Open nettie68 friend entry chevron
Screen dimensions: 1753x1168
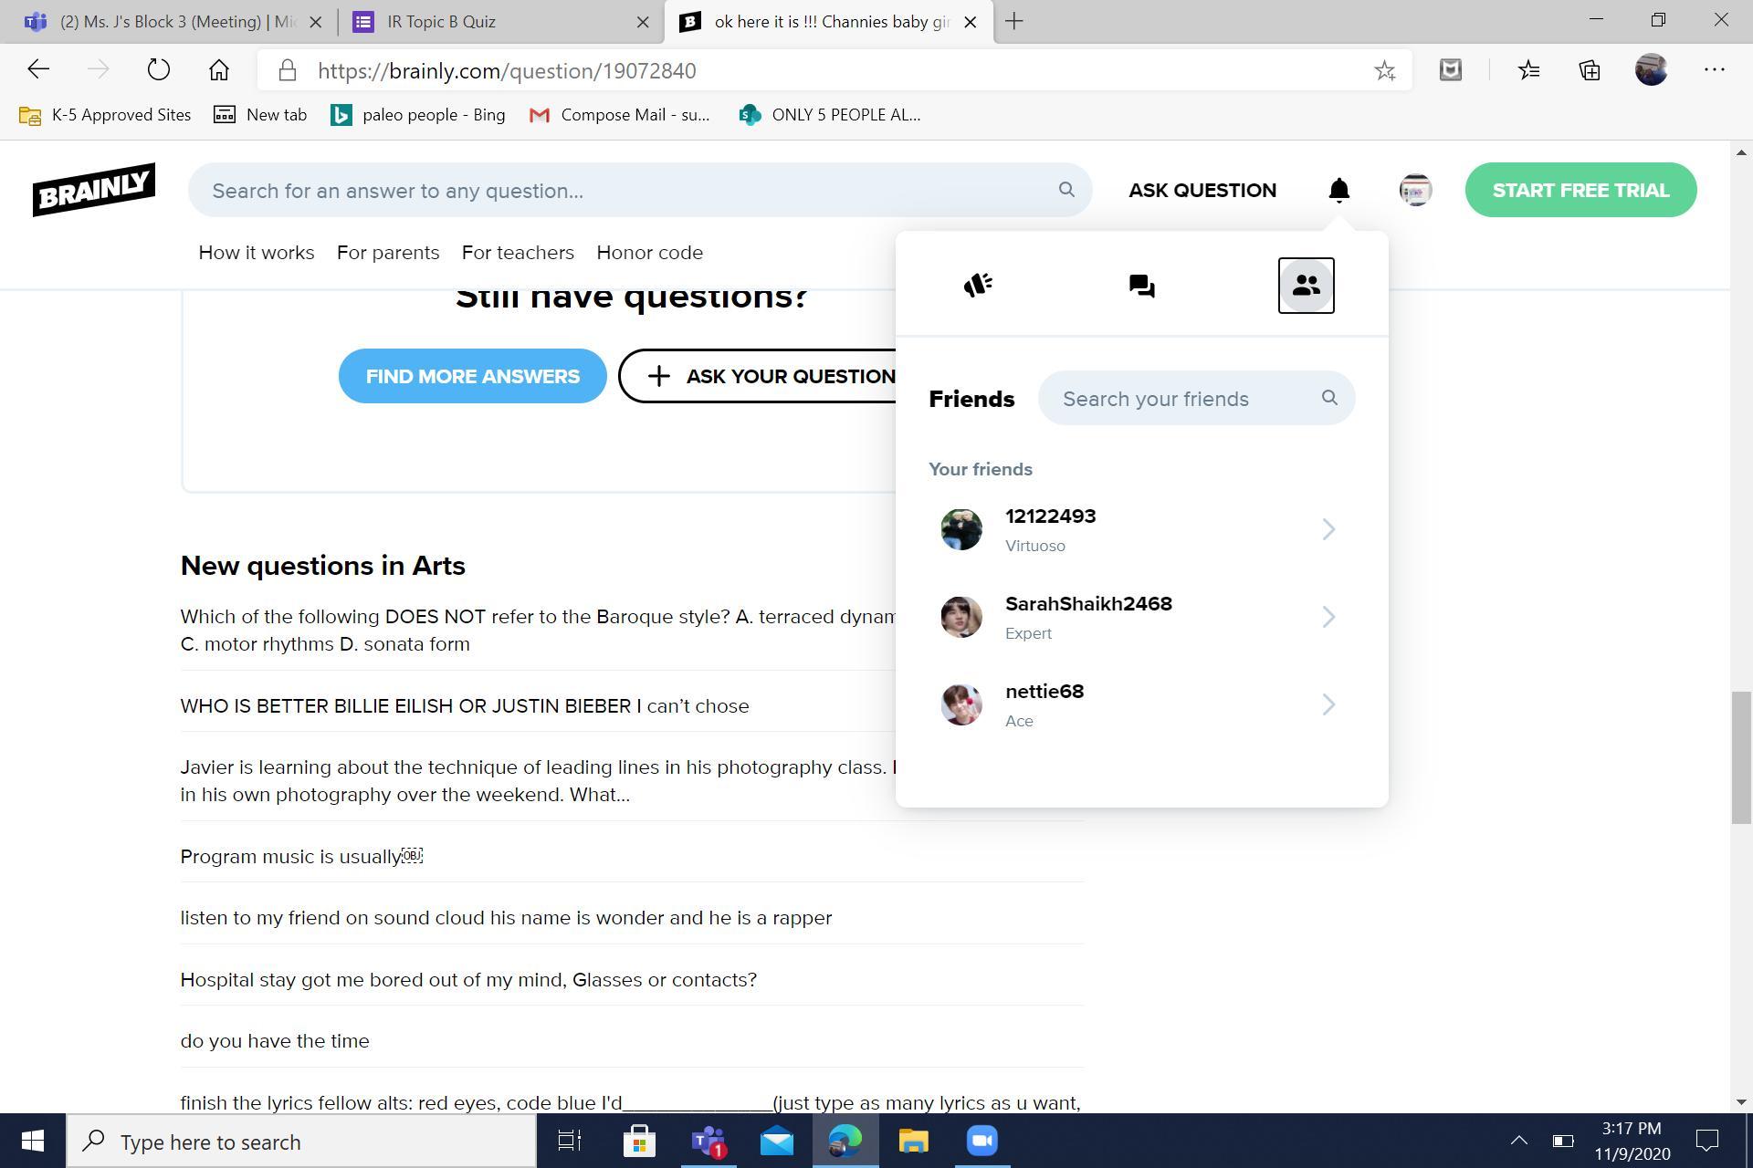click(x=1328, y=704)
